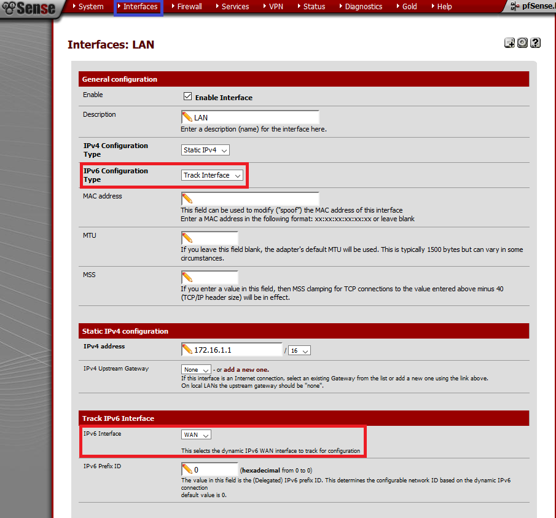Screen dimensions: 556x518
Task: Click the pencil icon in Description field
Action: (187, 117)
